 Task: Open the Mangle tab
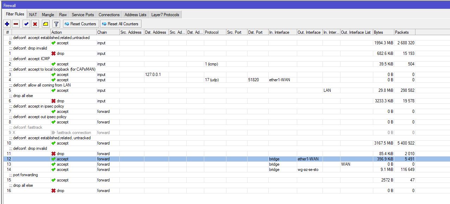48,15
